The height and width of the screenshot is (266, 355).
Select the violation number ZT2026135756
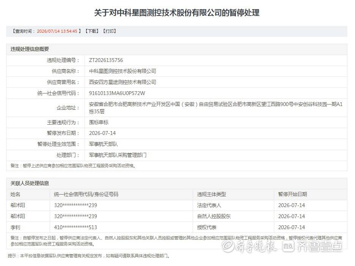(x=106, y=60)
